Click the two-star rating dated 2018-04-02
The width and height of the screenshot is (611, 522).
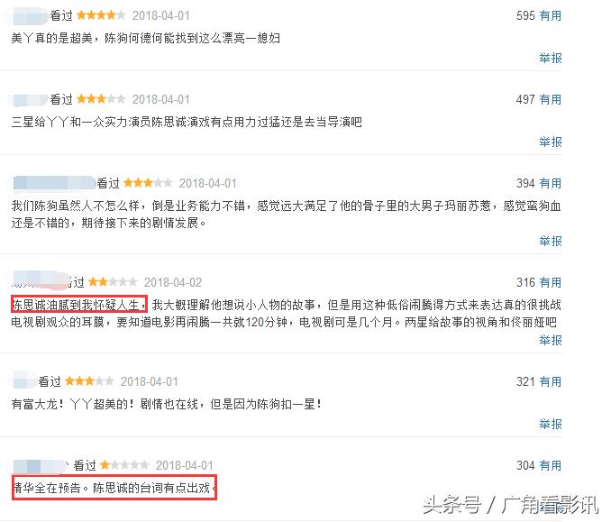pos(113,282)
